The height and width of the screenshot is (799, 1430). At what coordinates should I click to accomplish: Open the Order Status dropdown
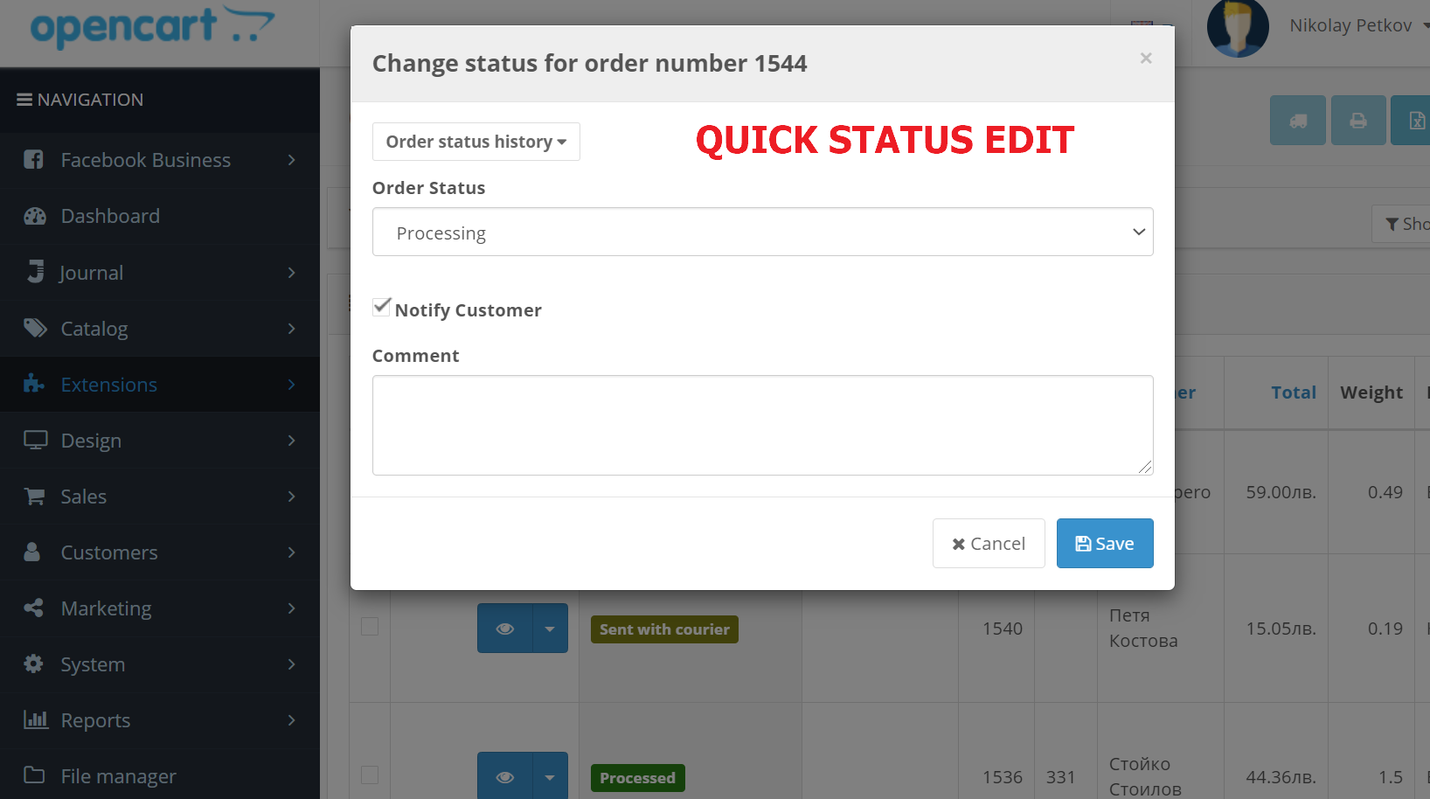762,233
